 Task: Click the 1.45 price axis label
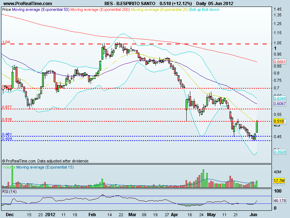pyautogui.click(x=278, y=9)
